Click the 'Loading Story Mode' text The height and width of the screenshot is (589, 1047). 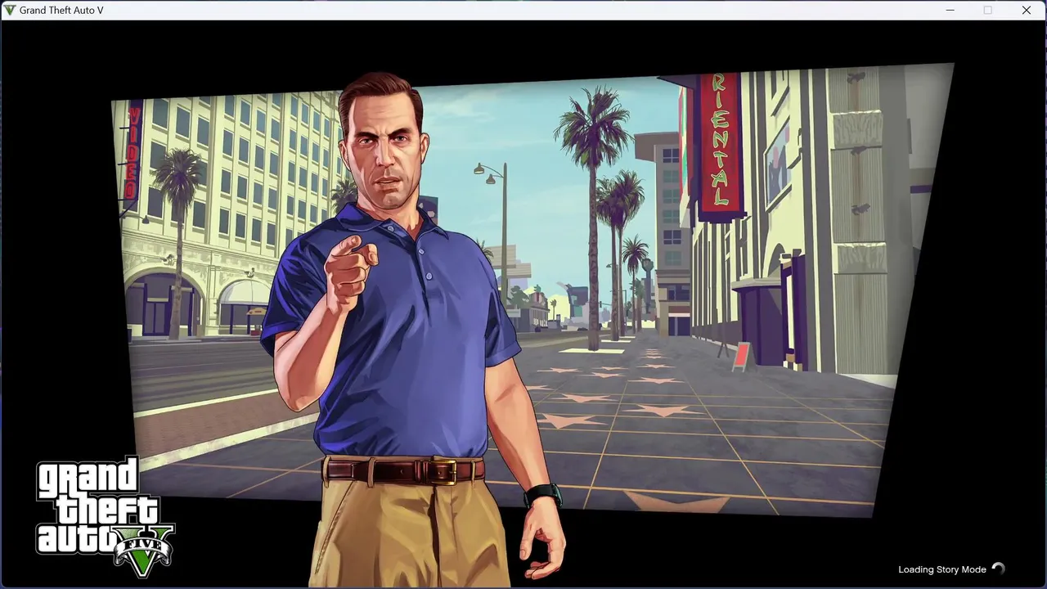point(941,569)
